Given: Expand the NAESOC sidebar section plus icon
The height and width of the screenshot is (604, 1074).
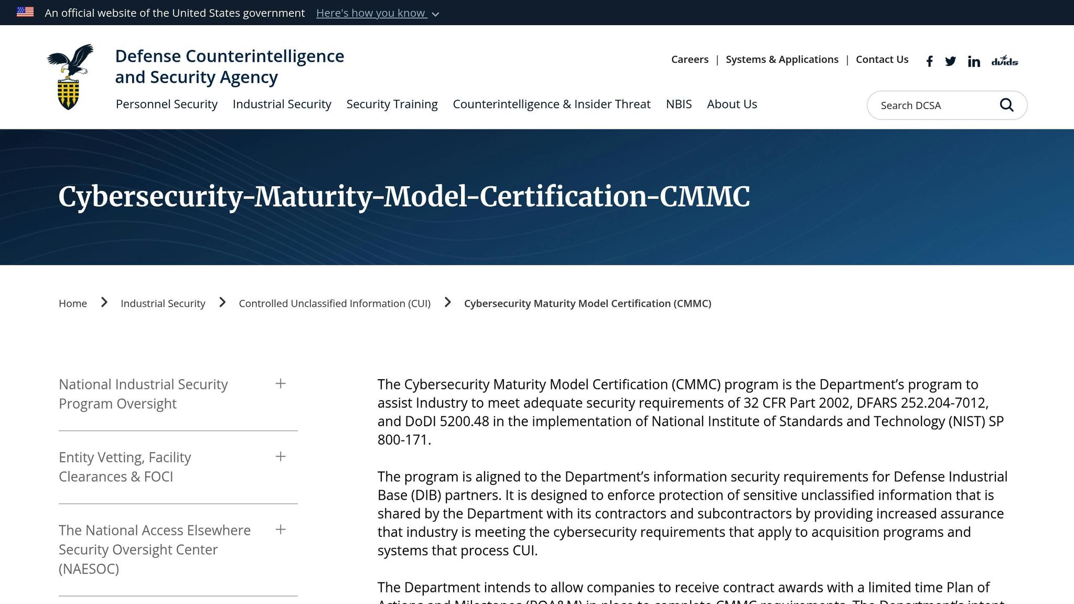Looking at the screenshot, I should point(281,530).
